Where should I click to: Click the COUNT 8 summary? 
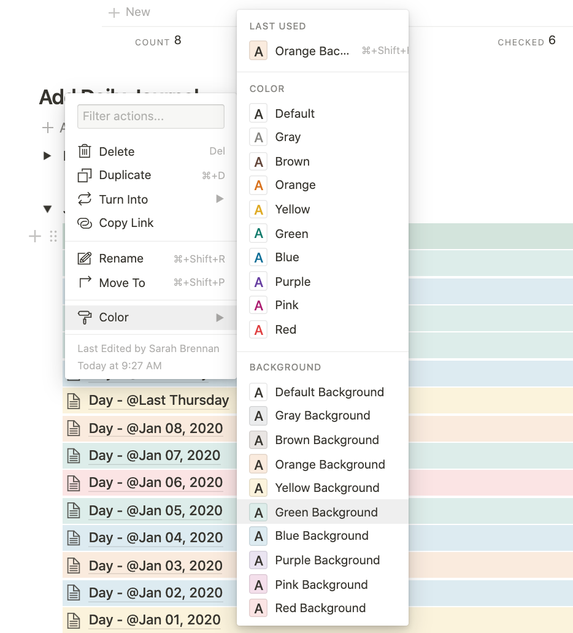(158, 40)
